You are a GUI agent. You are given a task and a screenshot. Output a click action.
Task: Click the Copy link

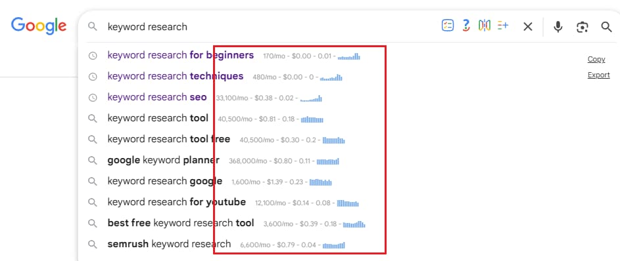point(596,59)
